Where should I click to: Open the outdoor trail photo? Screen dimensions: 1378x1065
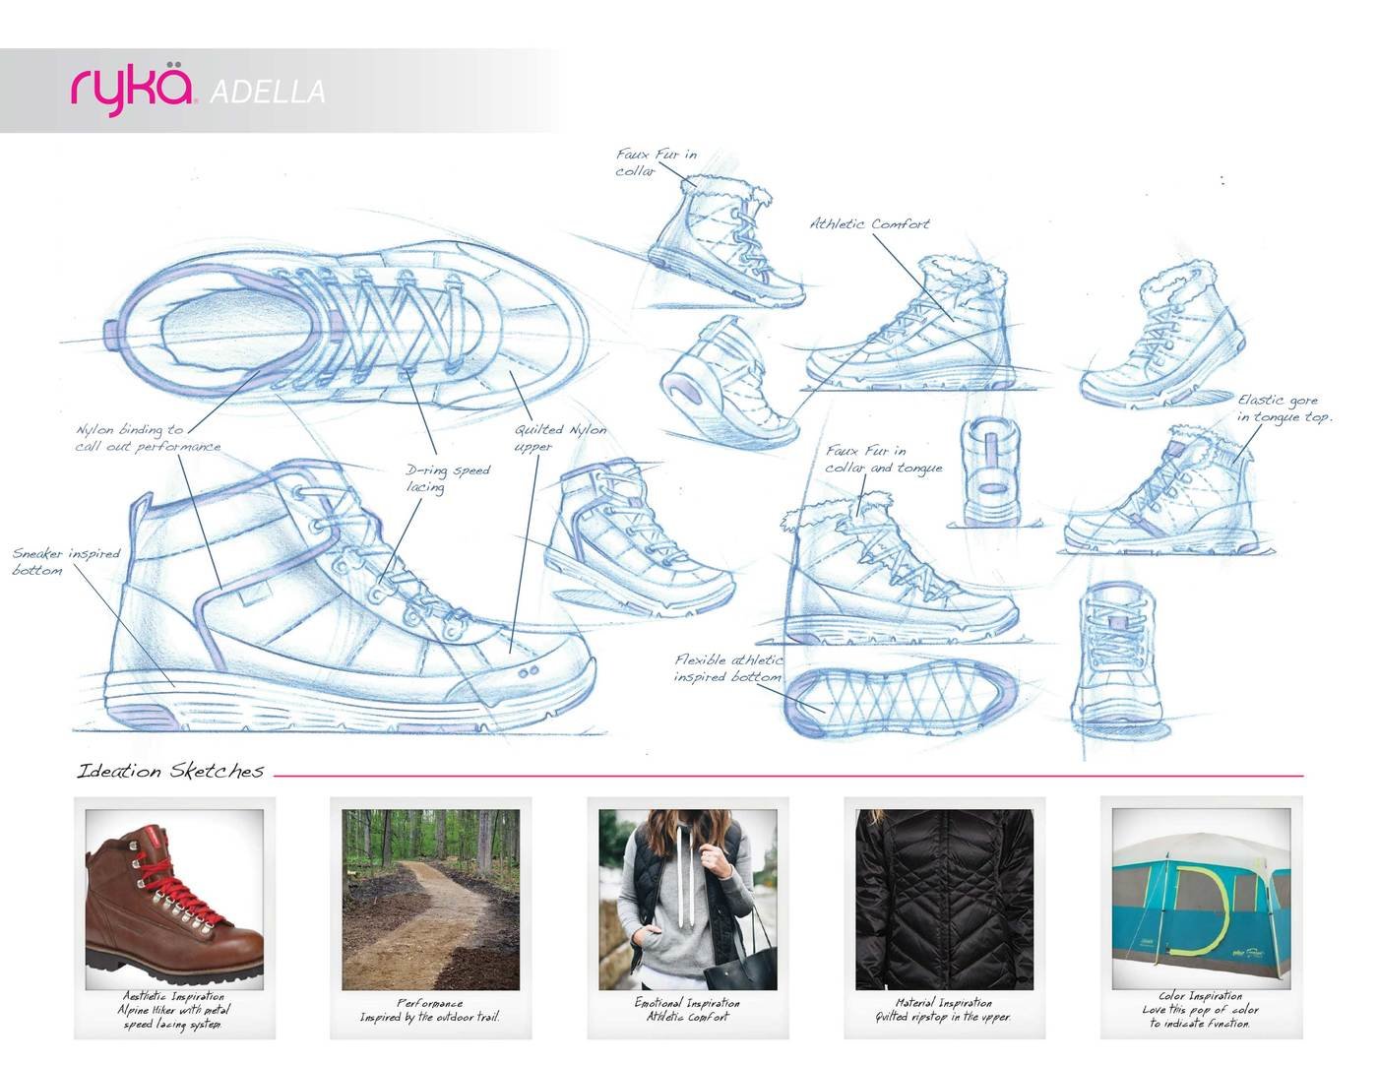[430, 900]
